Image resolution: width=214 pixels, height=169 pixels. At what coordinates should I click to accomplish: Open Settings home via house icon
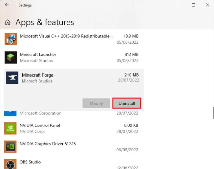coord(8,22)
